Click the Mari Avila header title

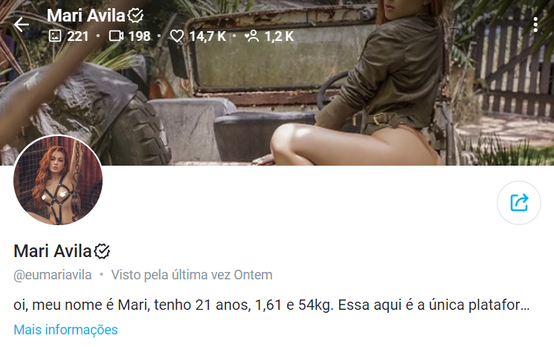click(86, 16)
